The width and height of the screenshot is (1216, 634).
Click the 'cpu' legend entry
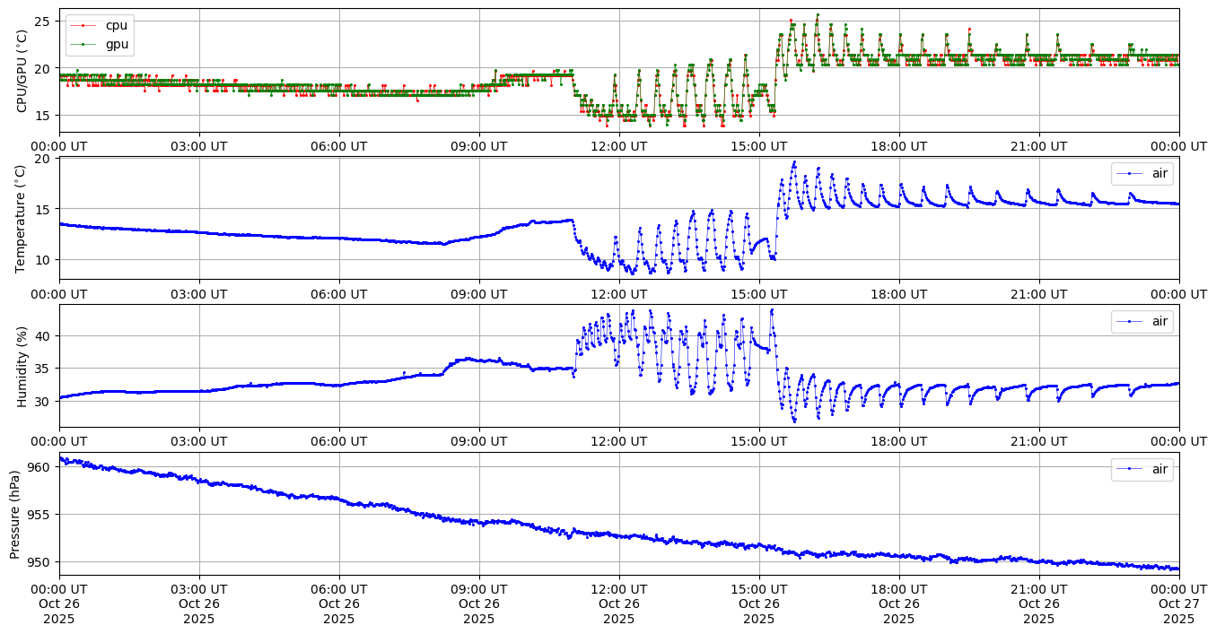(117, 25)
